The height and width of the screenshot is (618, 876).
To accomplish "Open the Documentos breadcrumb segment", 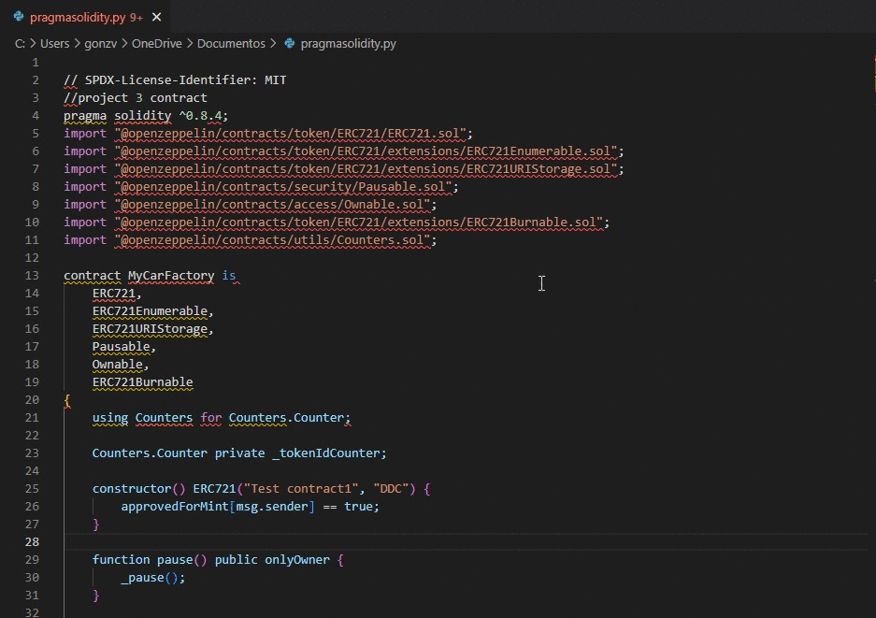I will point(231,44).
